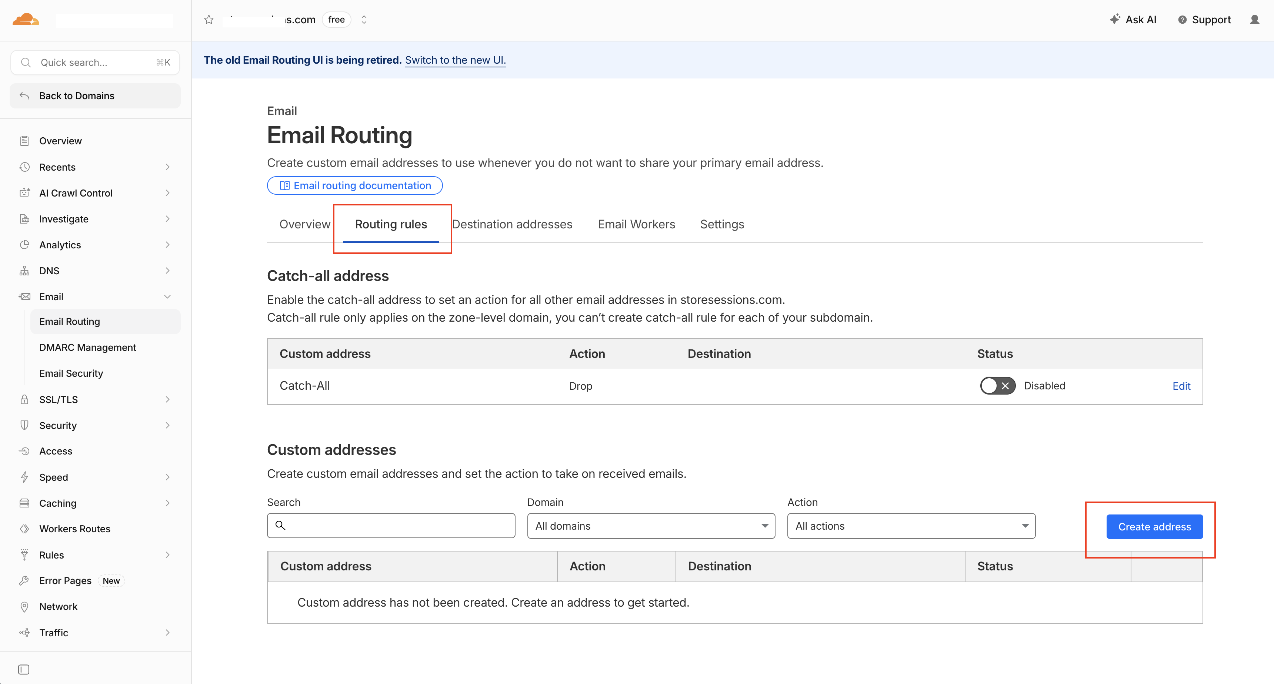
Task: Click the free plan badge
Action: [x=336, y=20]
